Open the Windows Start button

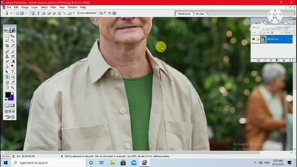(x=6, y=163)
